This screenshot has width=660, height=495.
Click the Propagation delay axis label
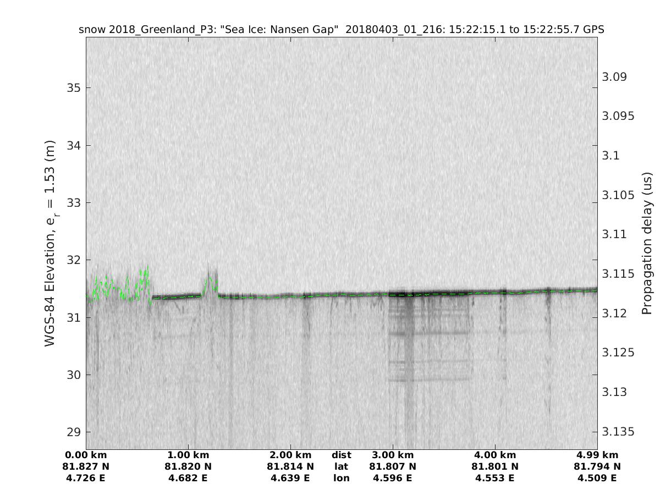pos(647,243)
